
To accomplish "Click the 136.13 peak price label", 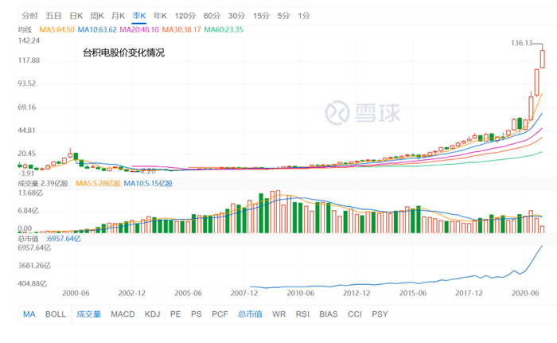I will coord(521,43).
